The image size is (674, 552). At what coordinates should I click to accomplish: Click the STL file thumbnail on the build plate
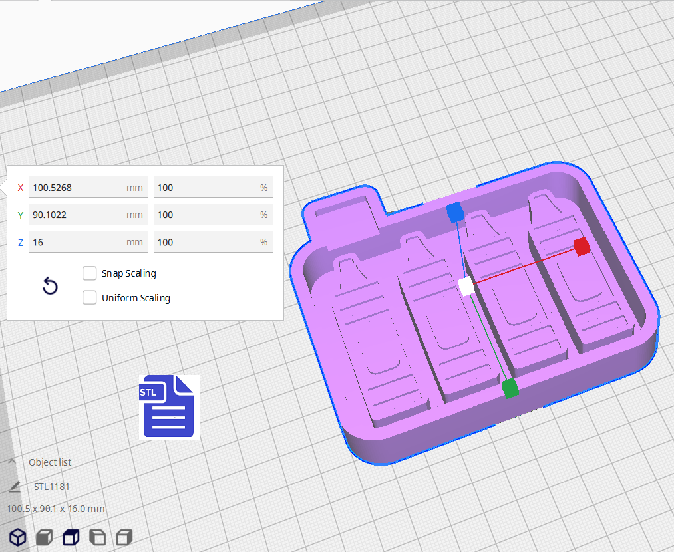(169, 406)
